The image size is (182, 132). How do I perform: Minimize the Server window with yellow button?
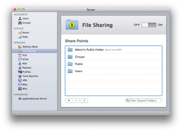19,10
